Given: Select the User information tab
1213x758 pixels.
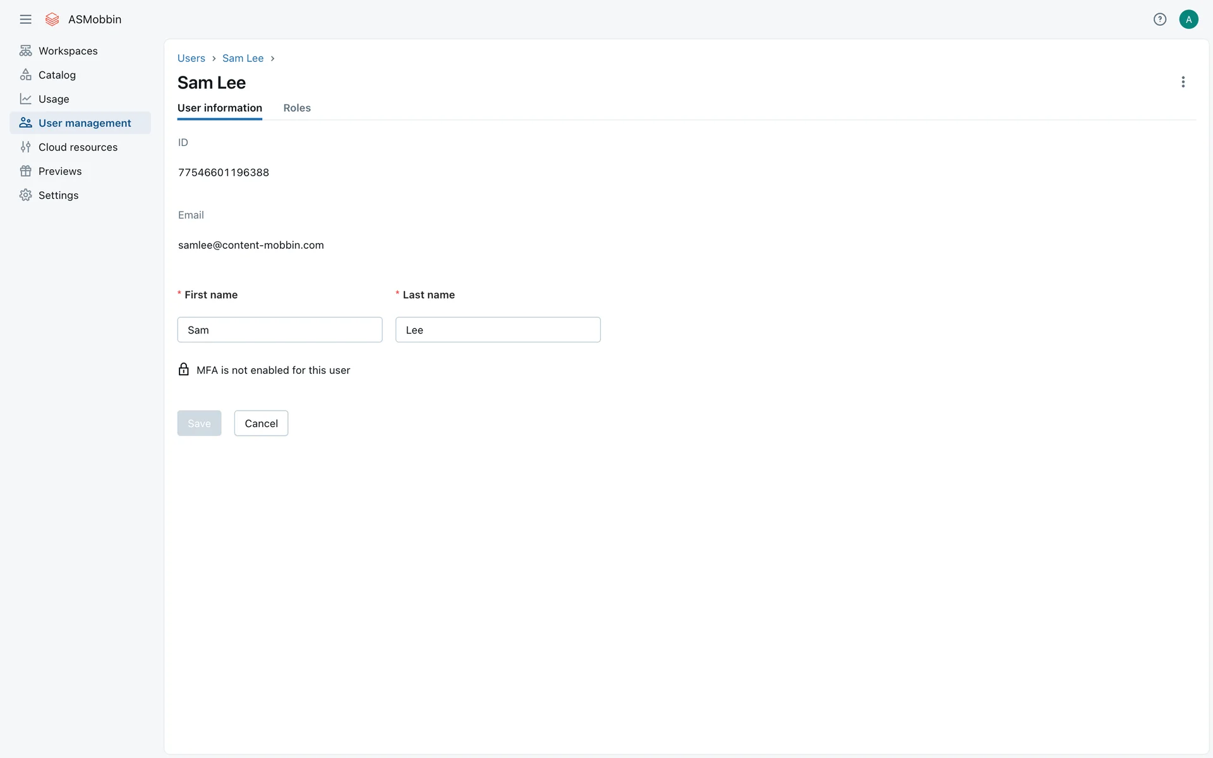Looking at the screenshot, I should tap(219, 108).
